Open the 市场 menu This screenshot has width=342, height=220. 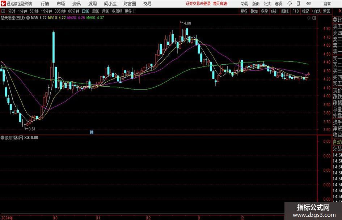click(61, 4)
